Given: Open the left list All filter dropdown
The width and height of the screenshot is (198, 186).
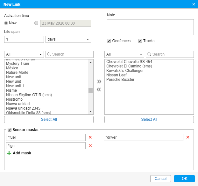Looking at the screenshot, I should (x=24, y=54).
